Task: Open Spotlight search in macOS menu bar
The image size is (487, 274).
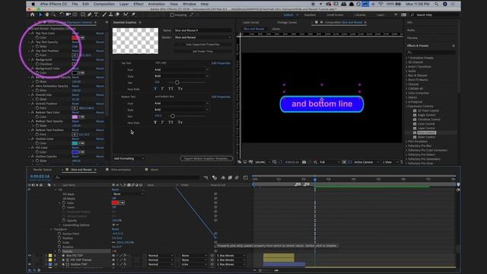Action: [x=436, y=4]
